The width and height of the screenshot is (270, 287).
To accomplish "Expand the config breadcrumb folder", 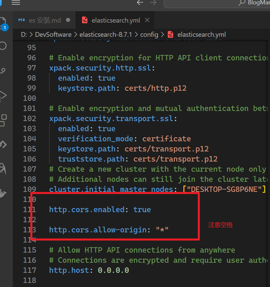I will tap(149, 34).
